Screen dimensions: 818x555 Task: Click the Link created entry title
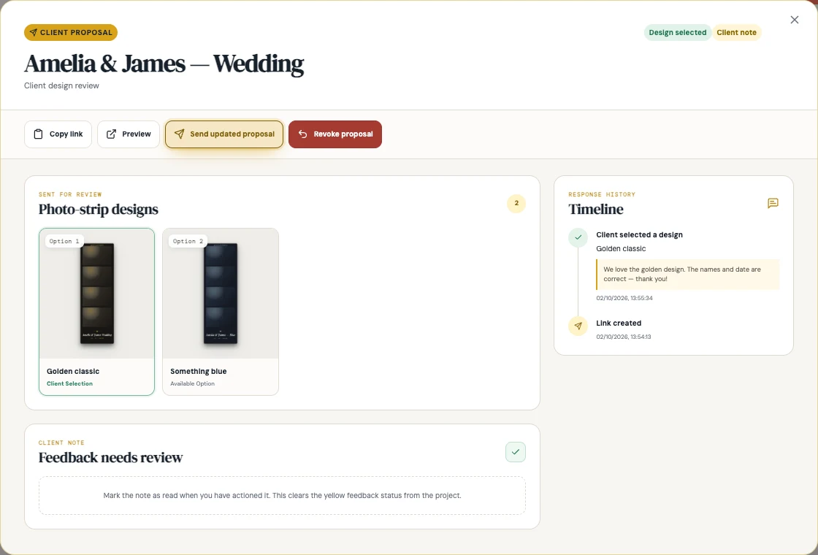[x=619, y=324]
